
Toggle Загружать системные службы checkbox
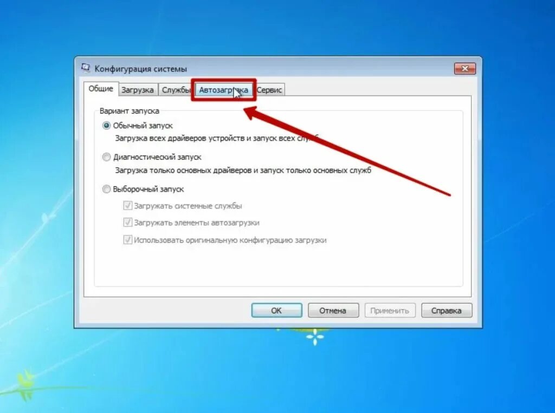[128, 206]
